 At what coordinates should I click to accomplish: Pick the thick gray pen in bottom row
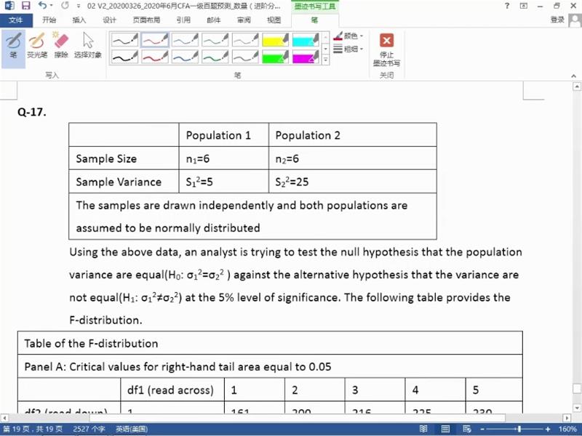(245, 57)
